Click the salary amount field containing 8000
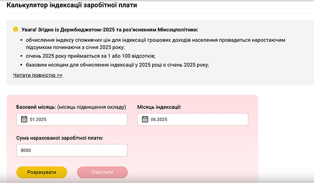 coord(72,150)
